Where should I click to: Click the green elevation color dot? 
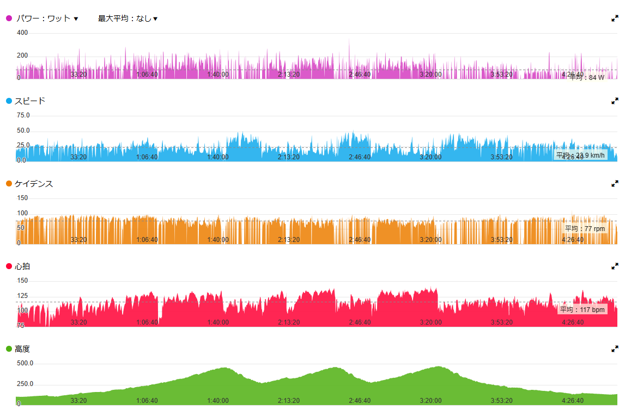pos(9,349)
